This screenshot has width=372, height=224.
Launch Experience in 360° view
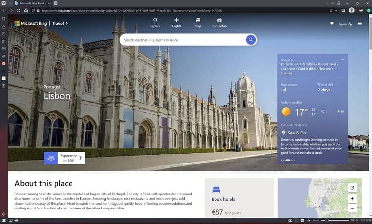point(65,158)
